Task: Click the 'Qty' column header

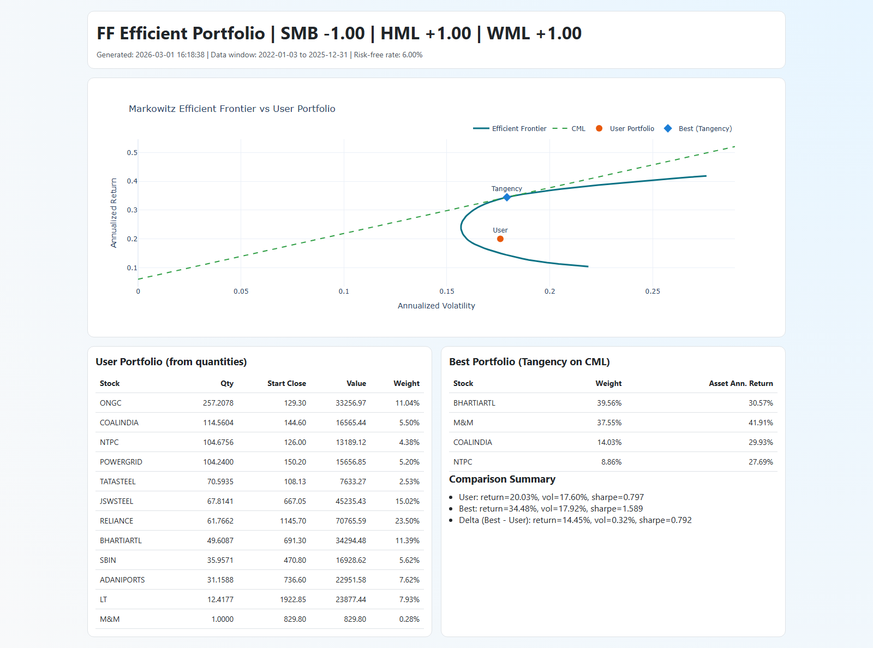Action: pyautogui.click(x=227, y=383)
